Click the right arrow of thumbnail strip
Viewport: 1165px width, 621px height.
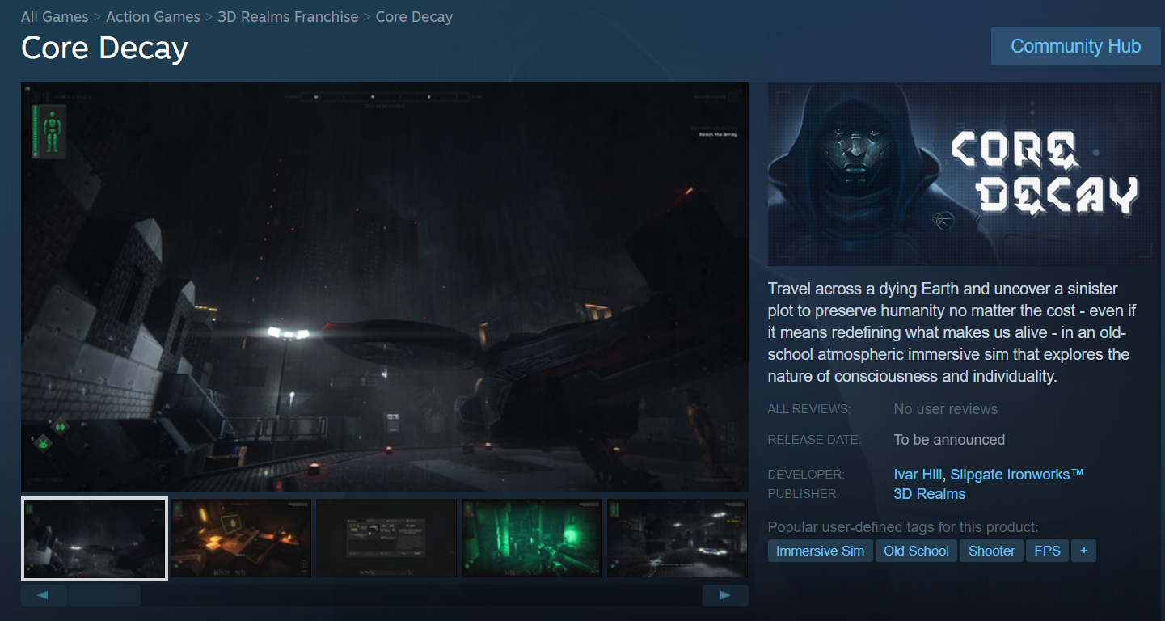[725, 596]
